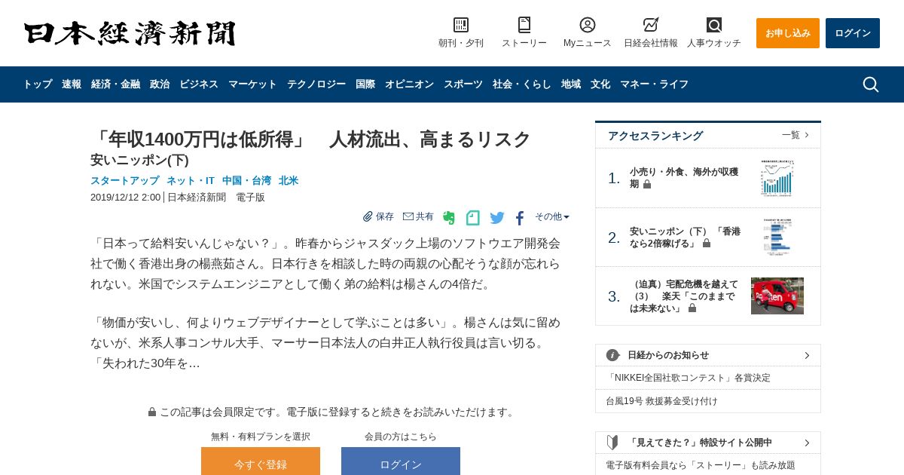Open the ストーリー icon

point(524,25)
